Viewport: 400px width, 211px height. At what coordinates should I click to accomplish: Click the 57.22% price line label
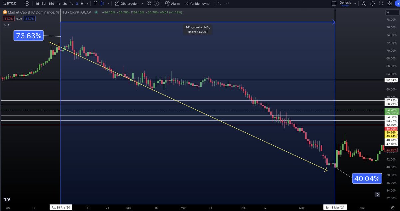tap(391, 100)
